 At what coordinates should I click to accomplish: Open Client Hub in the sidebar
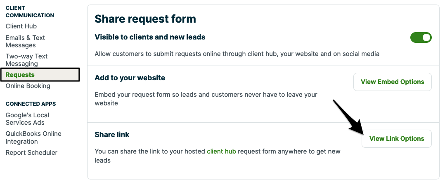point(21,26)
